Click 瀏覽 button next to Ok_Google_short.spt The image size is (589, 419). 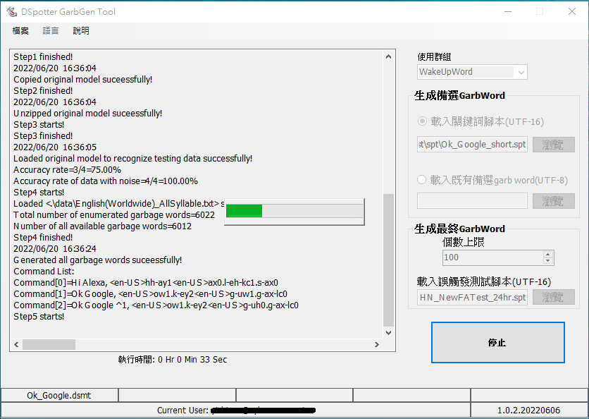click(x=553, y=145)
